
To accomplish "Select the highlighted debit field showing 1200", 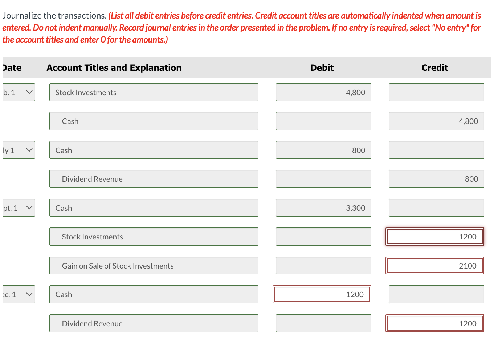I will pos(322,294).
